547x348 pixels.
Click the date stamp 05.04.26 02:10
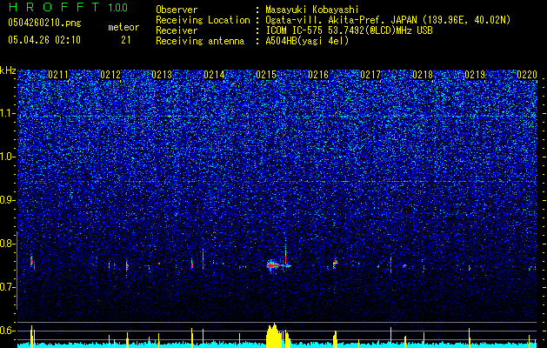44,40
